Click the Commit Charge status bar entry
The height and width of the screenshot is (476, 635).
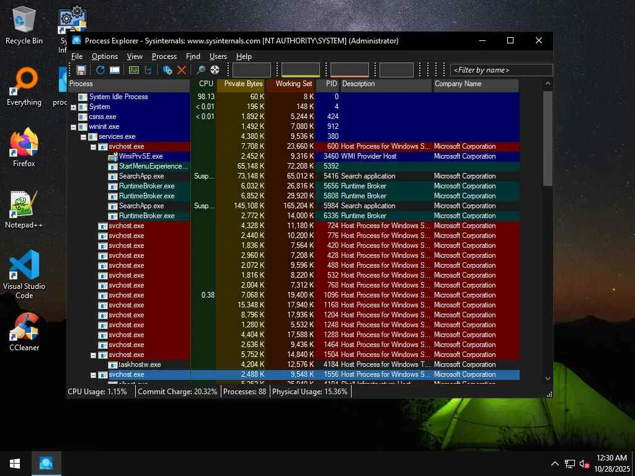(x=177, y=392)
